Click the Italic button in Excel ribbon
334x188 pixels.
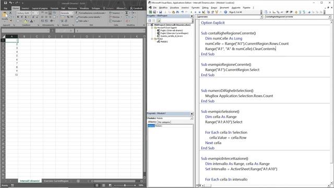click(x=22, y=17)
